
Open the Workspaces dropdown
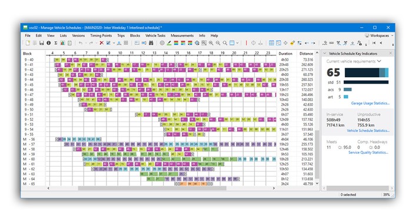coord(379,35)
